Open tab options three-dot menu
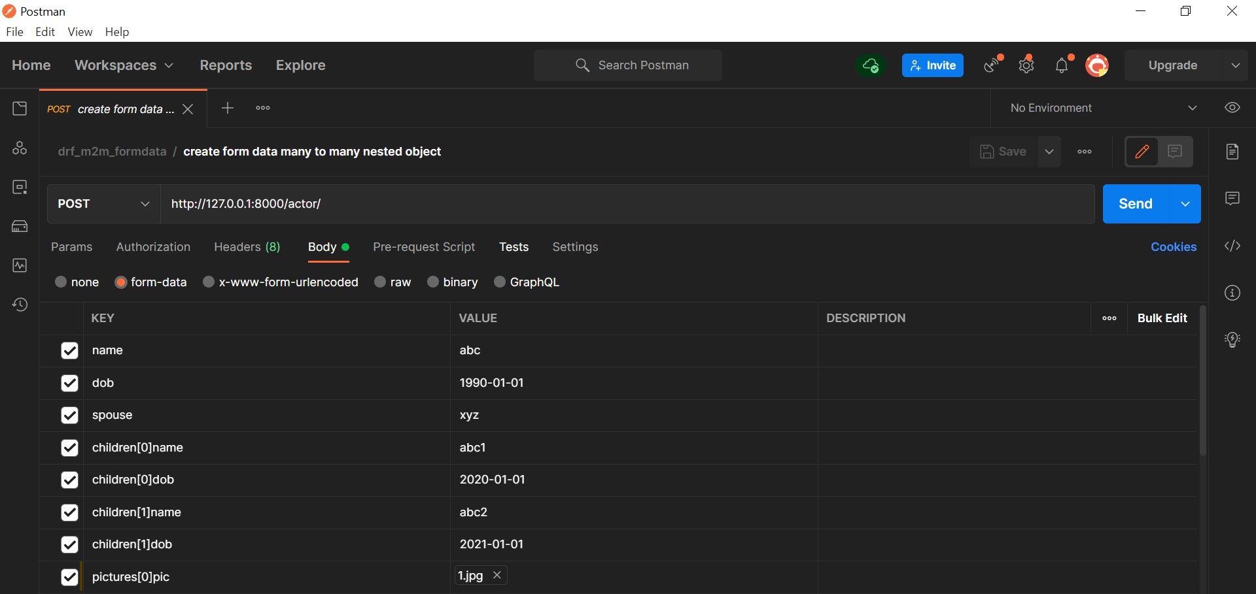The image size is (1256, 594). (263, 108)
